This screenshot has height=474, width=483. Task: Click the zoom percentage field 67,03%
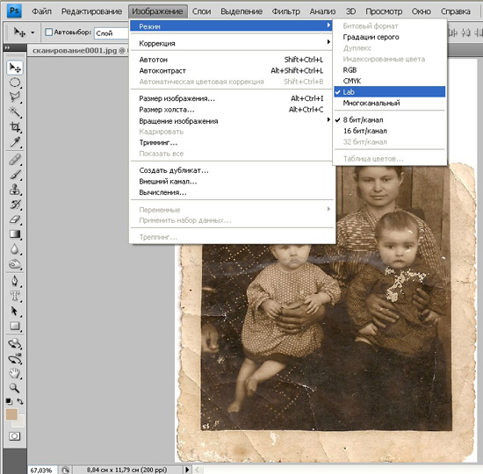coord(41,470)
